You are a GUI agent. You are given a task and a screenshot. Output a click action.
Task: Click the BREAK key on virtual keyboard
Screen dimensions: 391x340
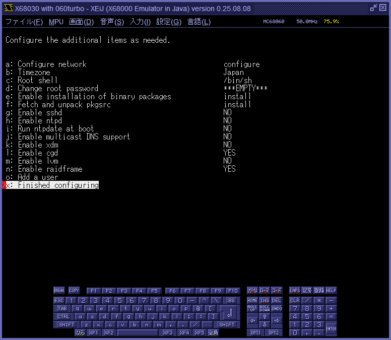click(59, 291)
